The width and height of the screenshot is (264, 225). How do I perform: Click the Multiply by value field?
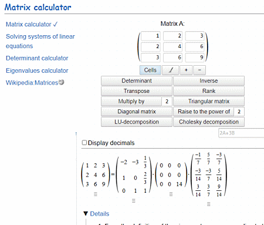click(x=167, y=101)
